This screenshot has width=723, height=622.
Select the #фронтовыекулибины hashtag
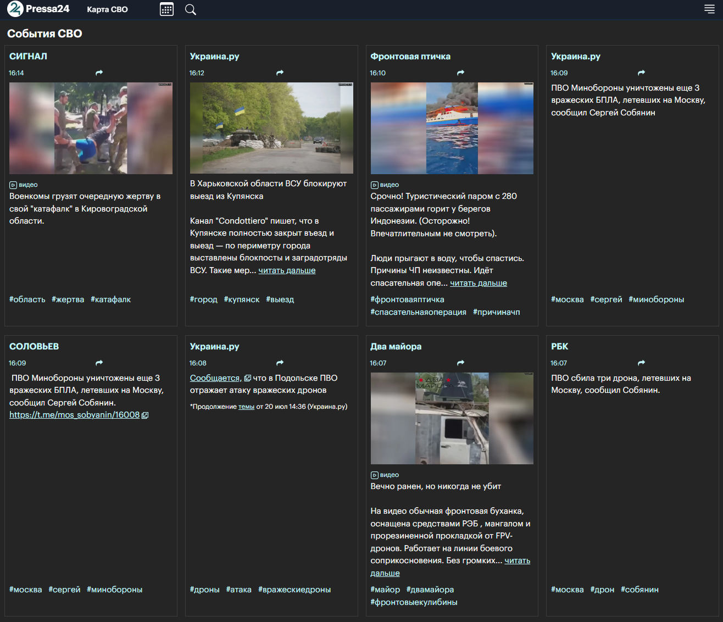(x=414, y=602)
